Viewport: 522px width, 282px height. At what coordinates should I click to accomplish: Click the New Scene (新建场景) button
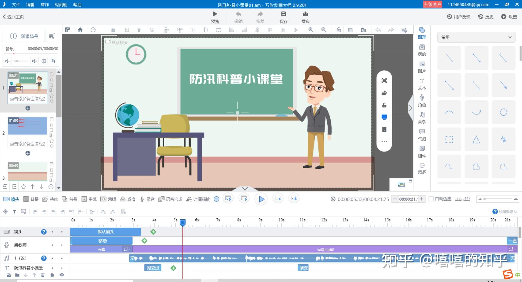click(24, 36)
